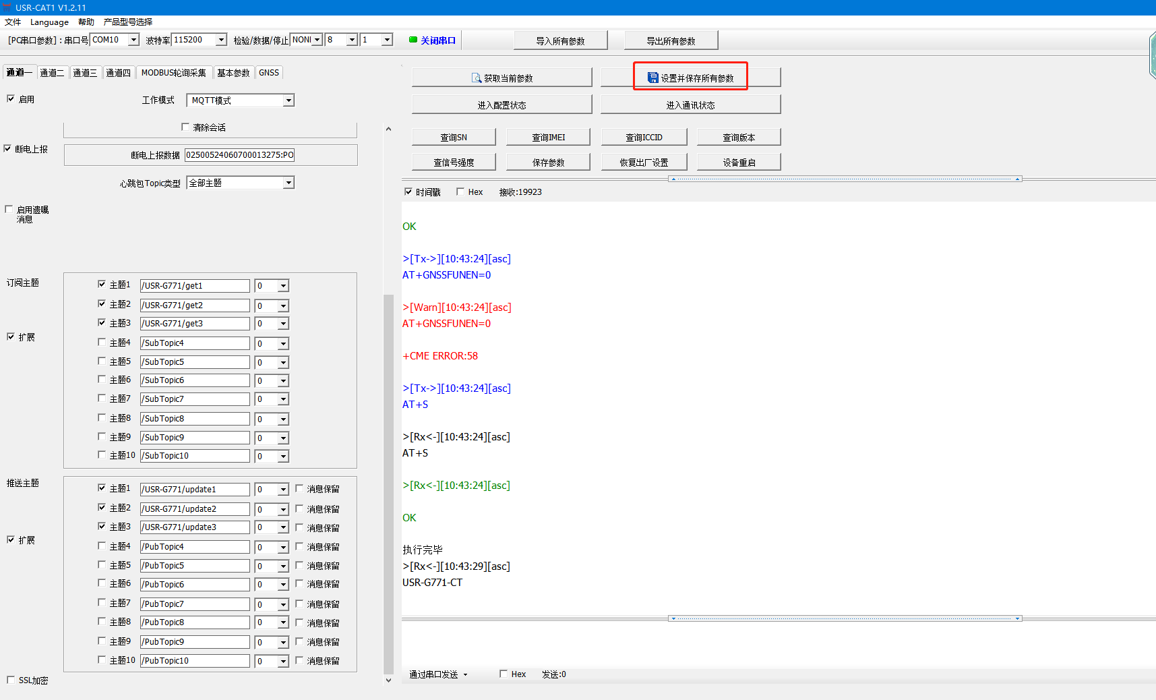Click the scroll-up arrow of the channel settings panel

388,129
